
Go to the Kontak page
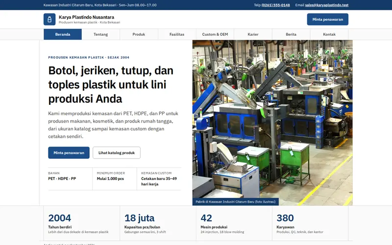[329, 34]
